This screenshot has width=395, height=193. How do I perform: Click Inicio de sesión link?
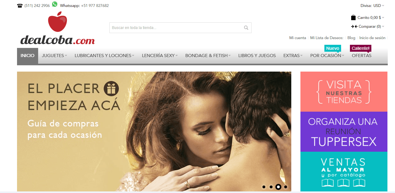372,38
